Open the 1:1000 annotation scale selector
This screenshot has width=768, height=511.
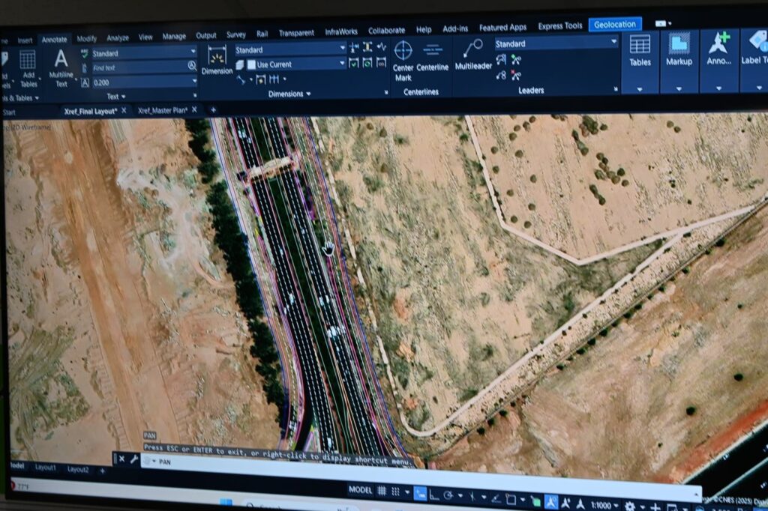601,504
